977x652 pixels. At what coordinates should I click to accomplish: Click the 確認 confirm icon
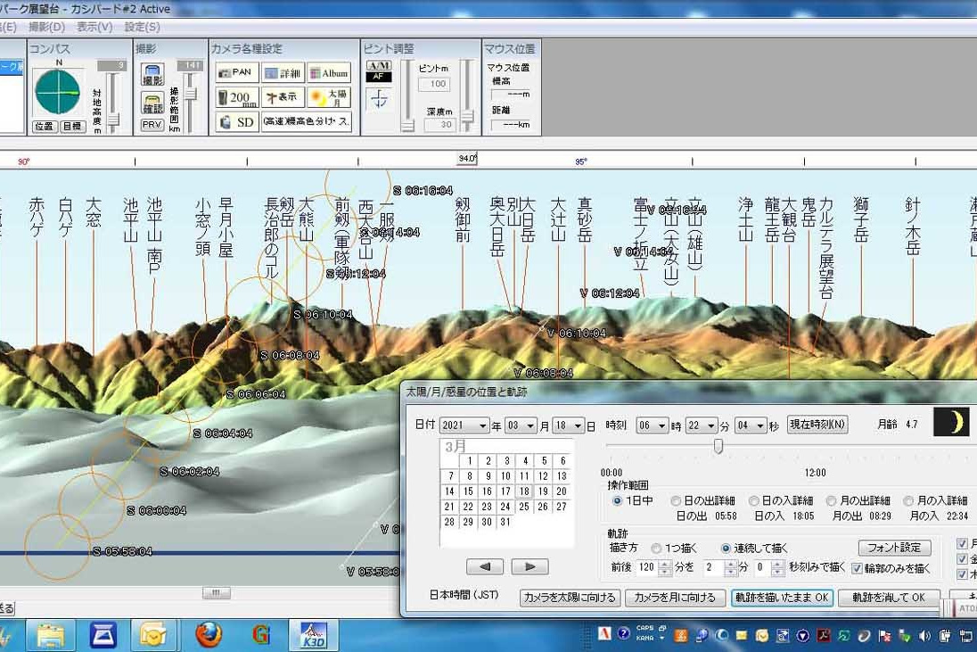[x=152, y=103]
